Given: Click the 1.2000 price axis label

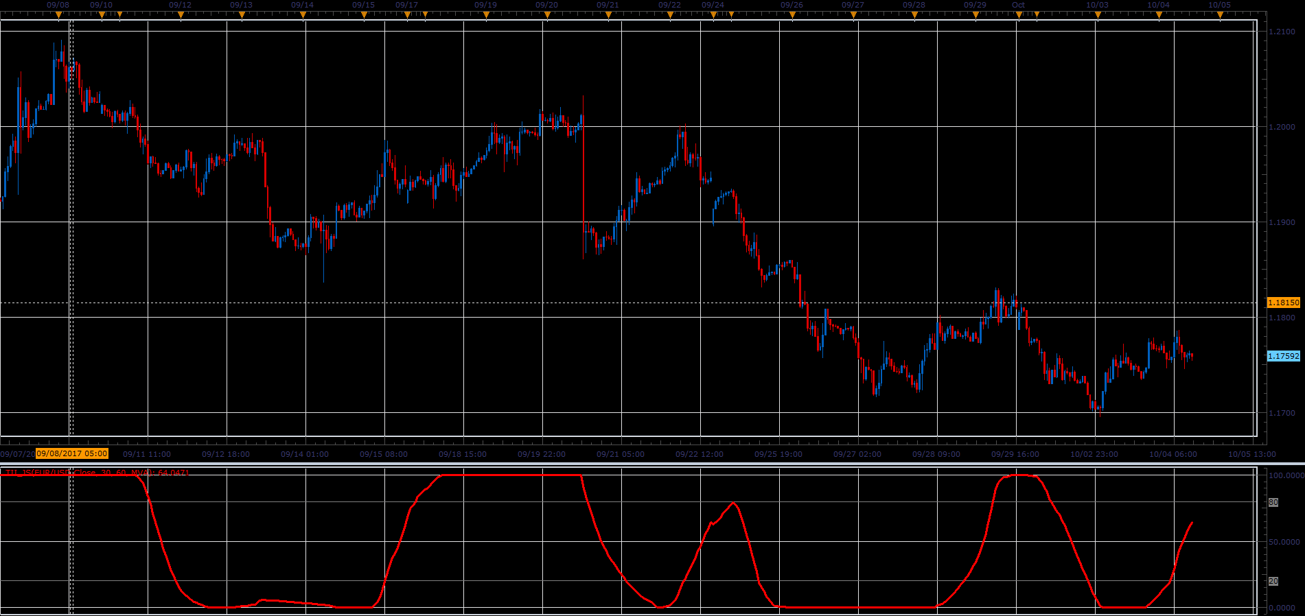Looking at the screenshot, I should (x=1282, y=127).
